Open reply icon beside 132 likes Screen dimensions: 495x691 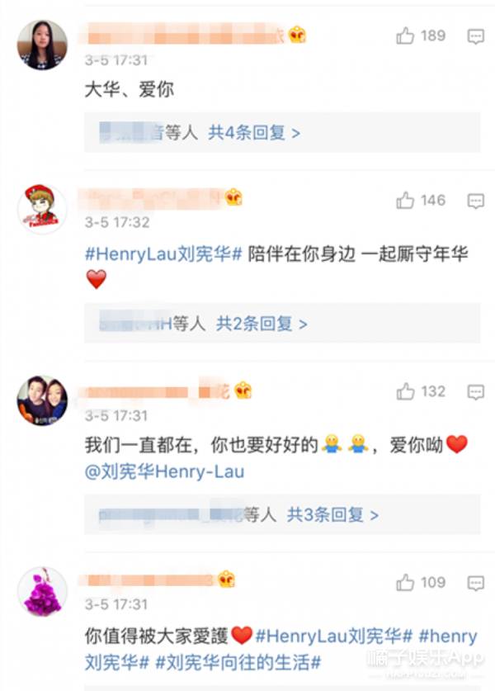[x=476, y=392]
